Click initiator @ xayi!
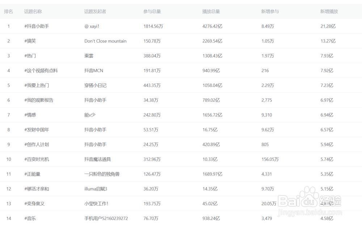Screen dimensions: 362x225 (92, 26)
